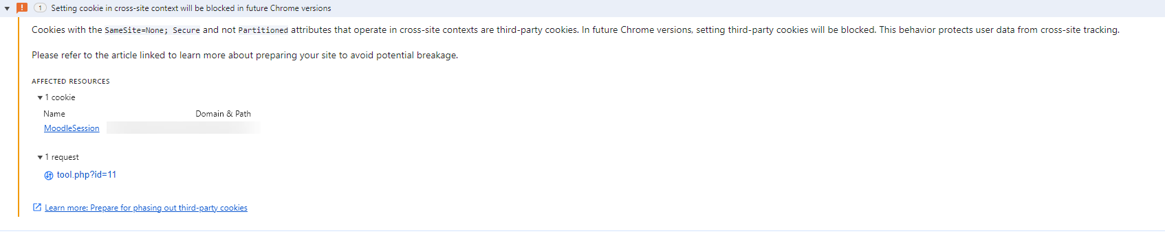Click the external link icon before Learn more
This screenshot has width=1165, height=249.
click(37, 207)
